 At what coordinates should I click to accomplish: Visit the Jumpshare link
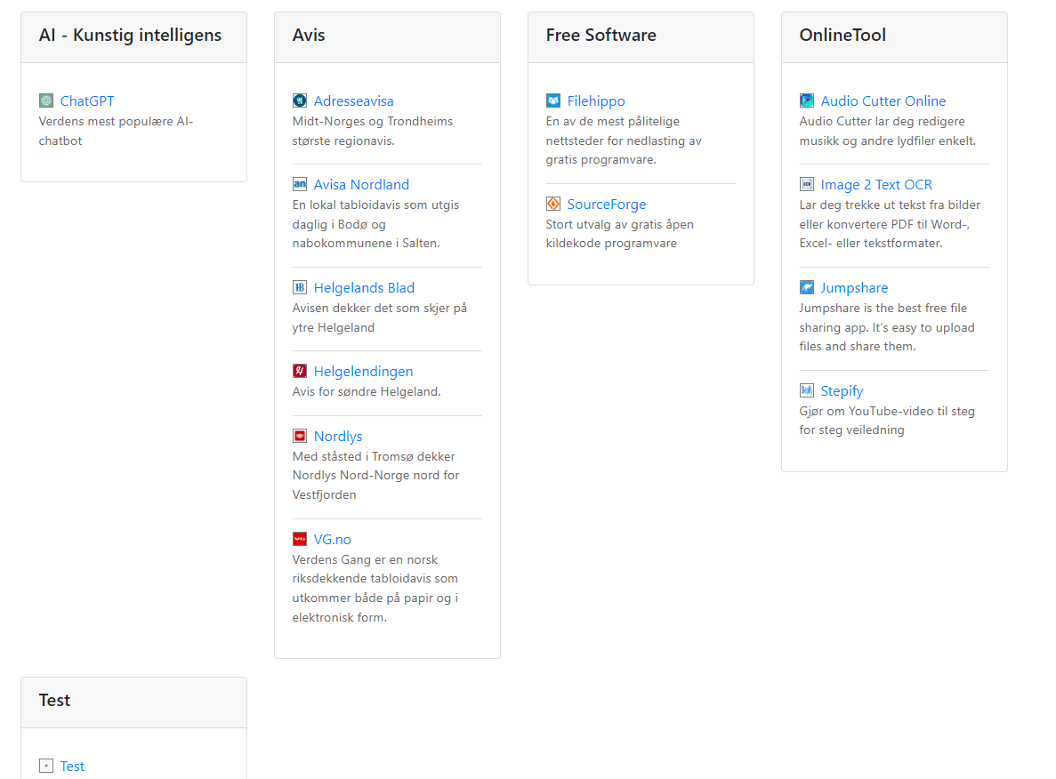[x=854, y=287]
